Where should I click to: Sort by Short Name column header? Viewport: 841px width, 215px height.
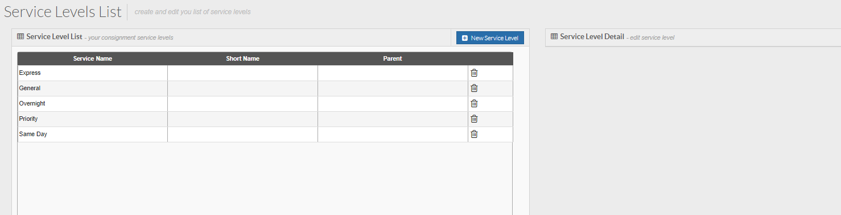243,58
